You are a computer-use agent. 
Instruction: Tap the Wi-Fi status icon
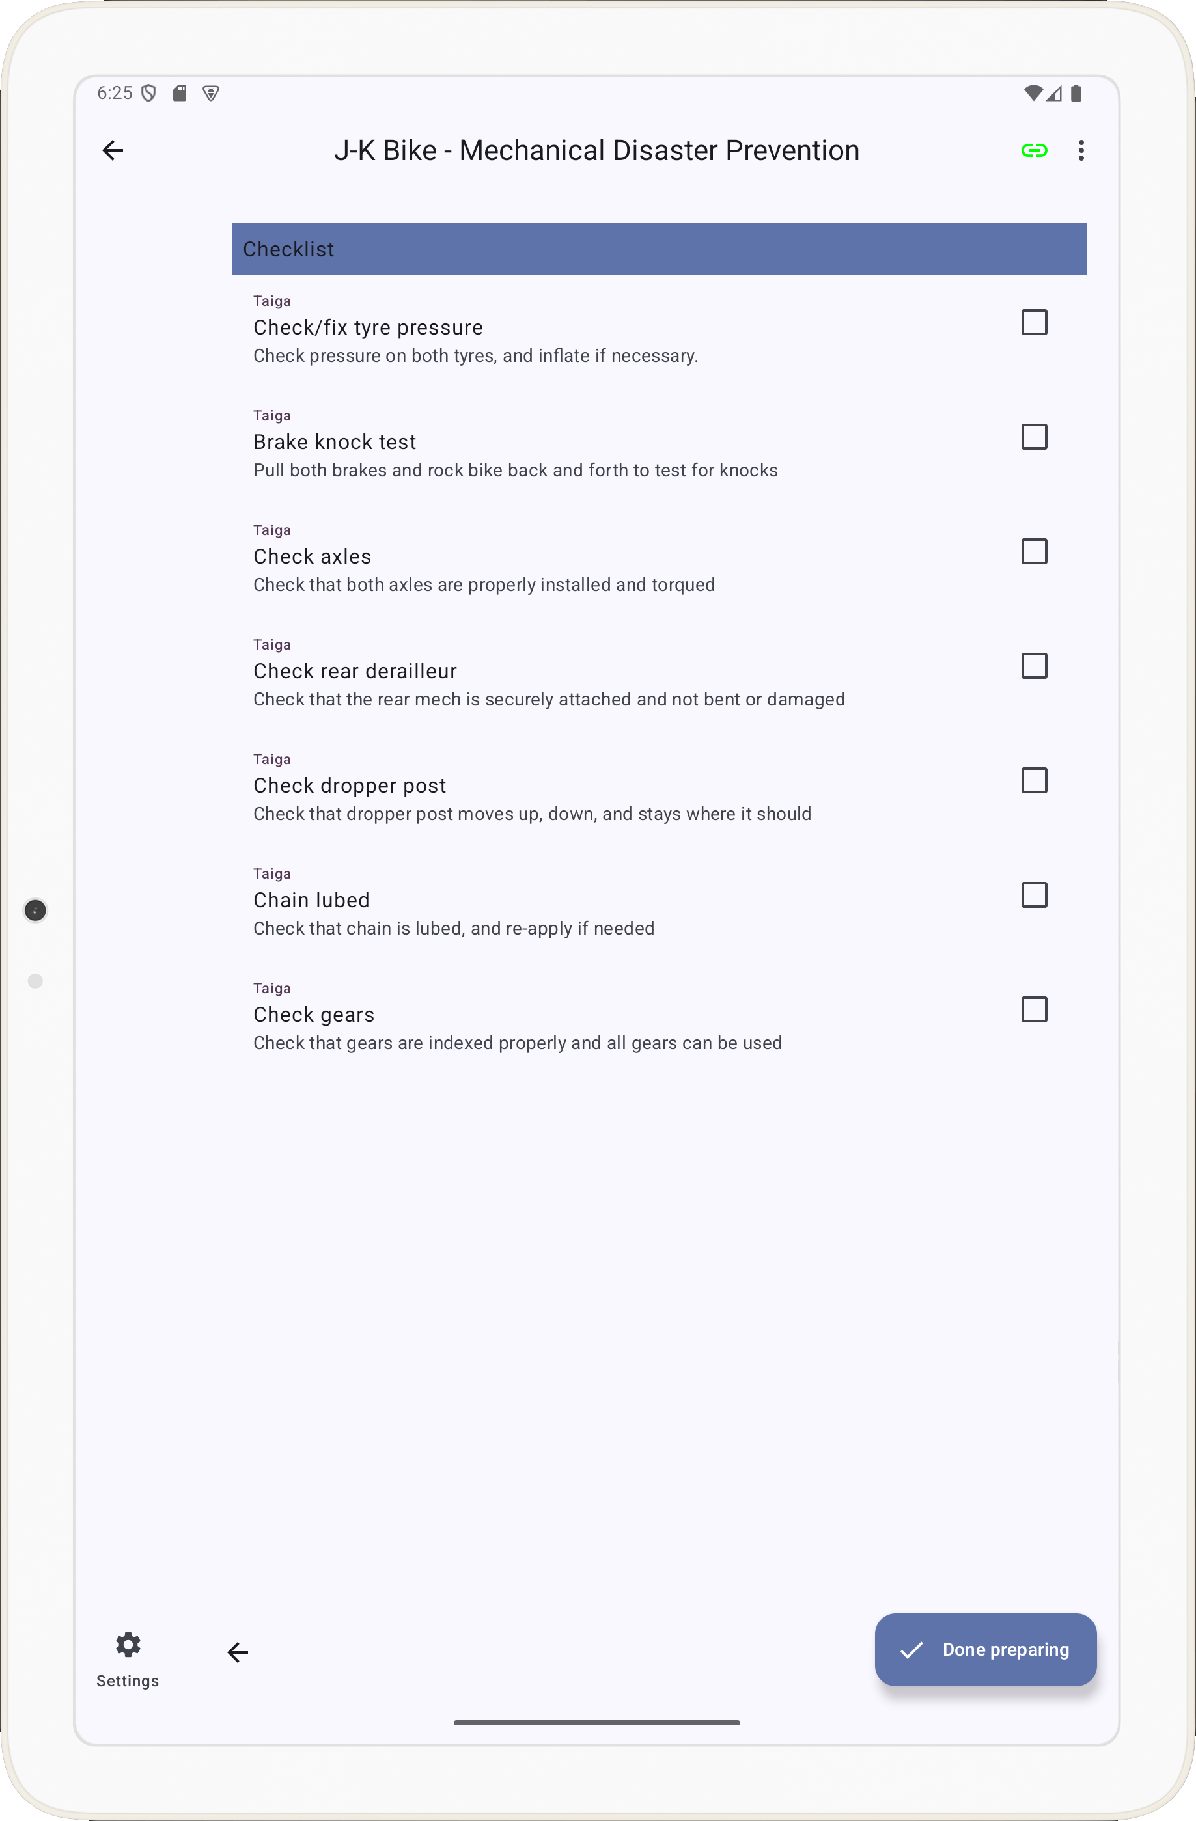[1032, 93]
